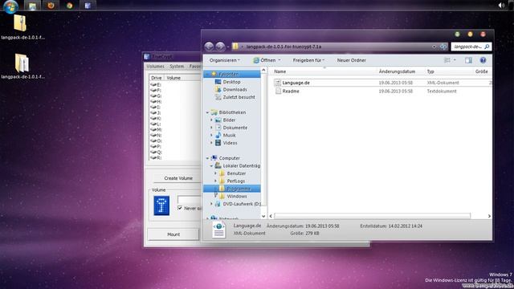This screenshot has width=514, height=289.
Task: Click the Neuer Ordner button
Action: click(x=352, y=60)
